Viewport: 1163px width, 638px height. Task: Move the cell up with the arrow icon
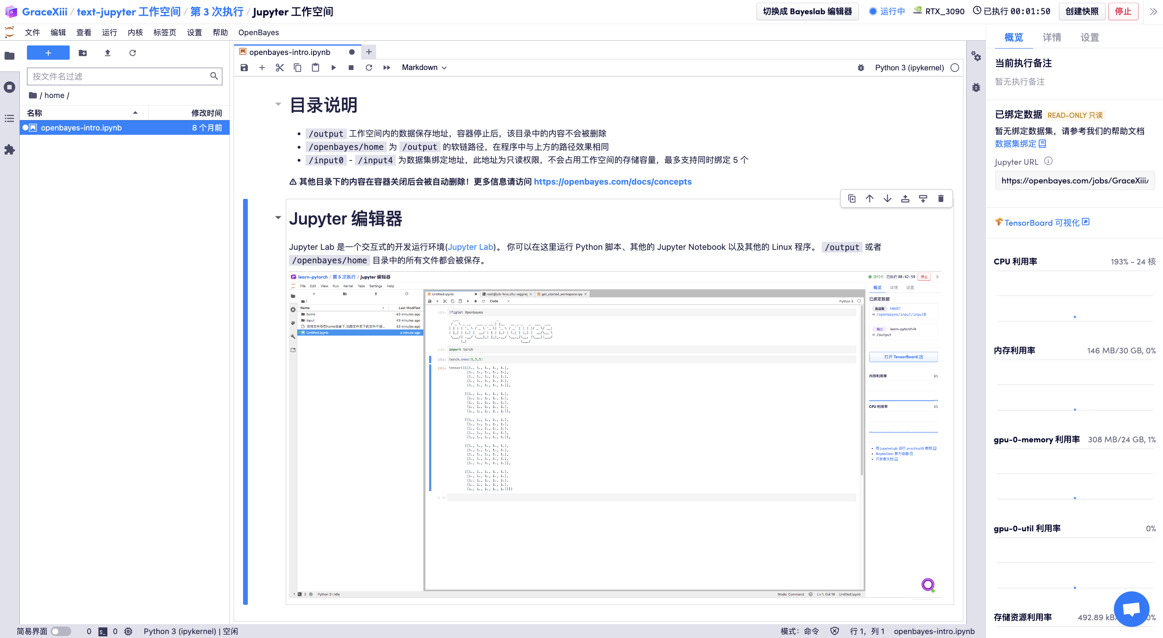pyautogui.click(x=870, y=198)
